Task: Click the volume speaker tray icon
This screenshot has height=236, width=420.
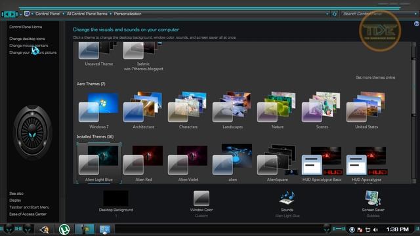Action: click(x=376, y=229)
